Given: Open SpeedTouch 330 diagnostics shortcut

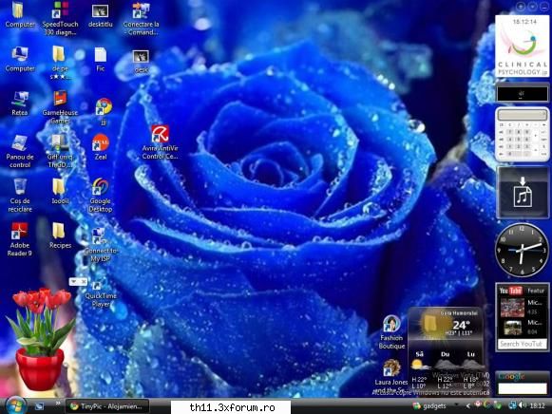Looking at the screenshot, I should pos(60,18).
